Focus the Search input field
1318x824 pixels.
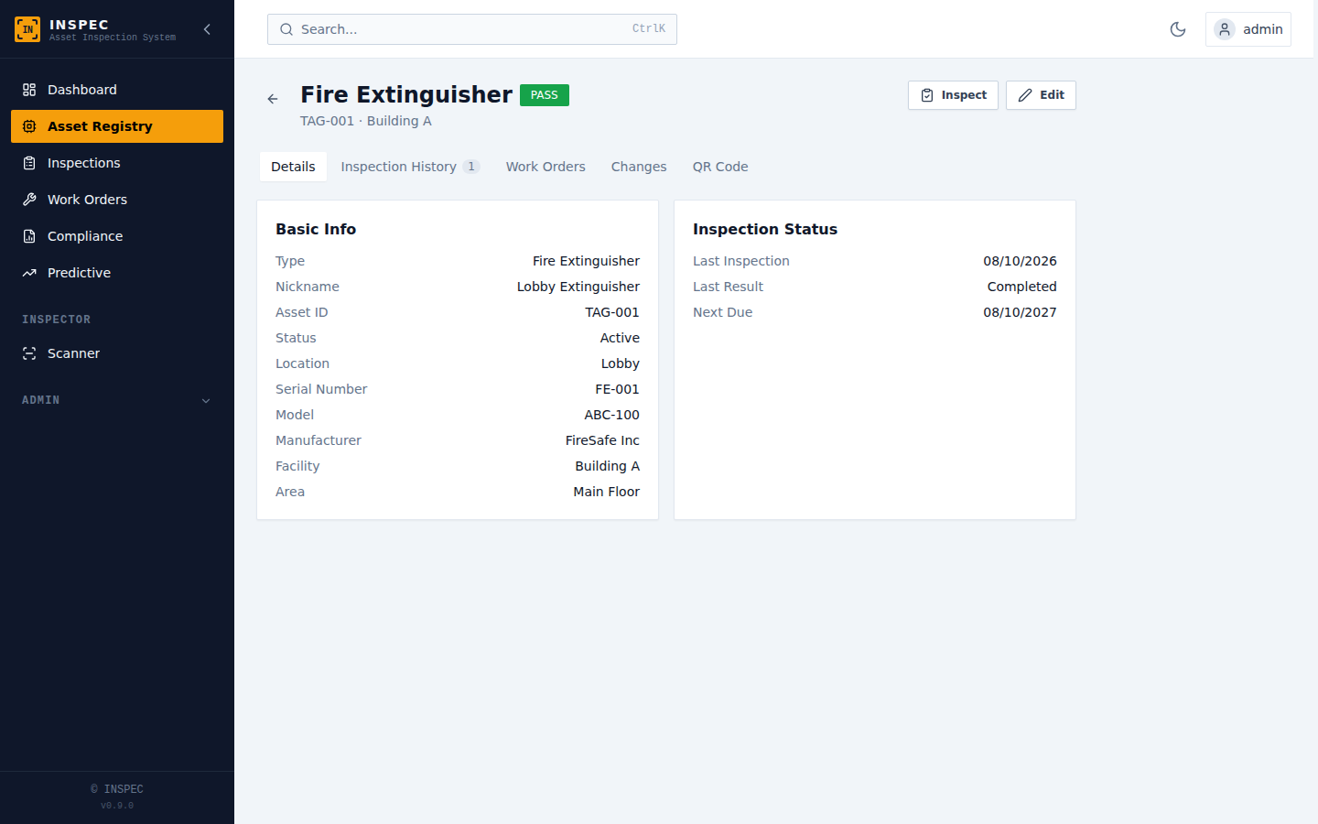coord(472,29)
